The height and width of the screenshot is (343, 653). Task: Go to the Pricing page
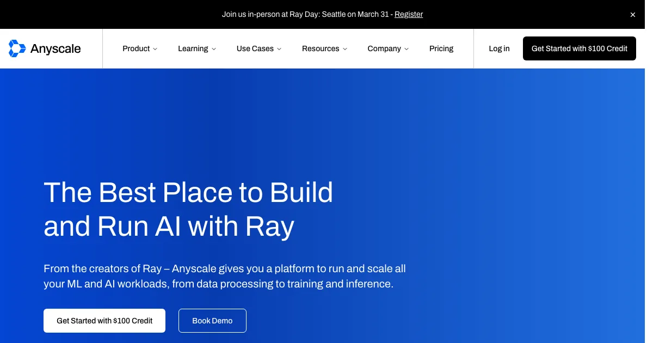tap(441, 48)
